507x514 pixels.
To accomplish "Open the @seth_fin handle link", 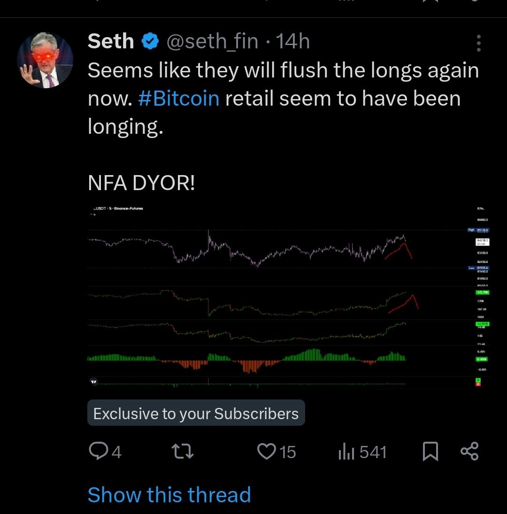I will tap(213, 42).
